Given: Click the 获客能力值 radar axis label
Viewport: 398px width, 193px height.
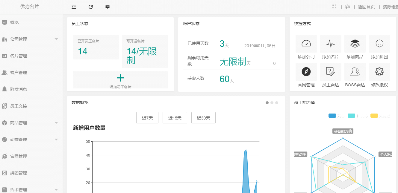Looking at the screenshot, I should click(x=343, y=131).
